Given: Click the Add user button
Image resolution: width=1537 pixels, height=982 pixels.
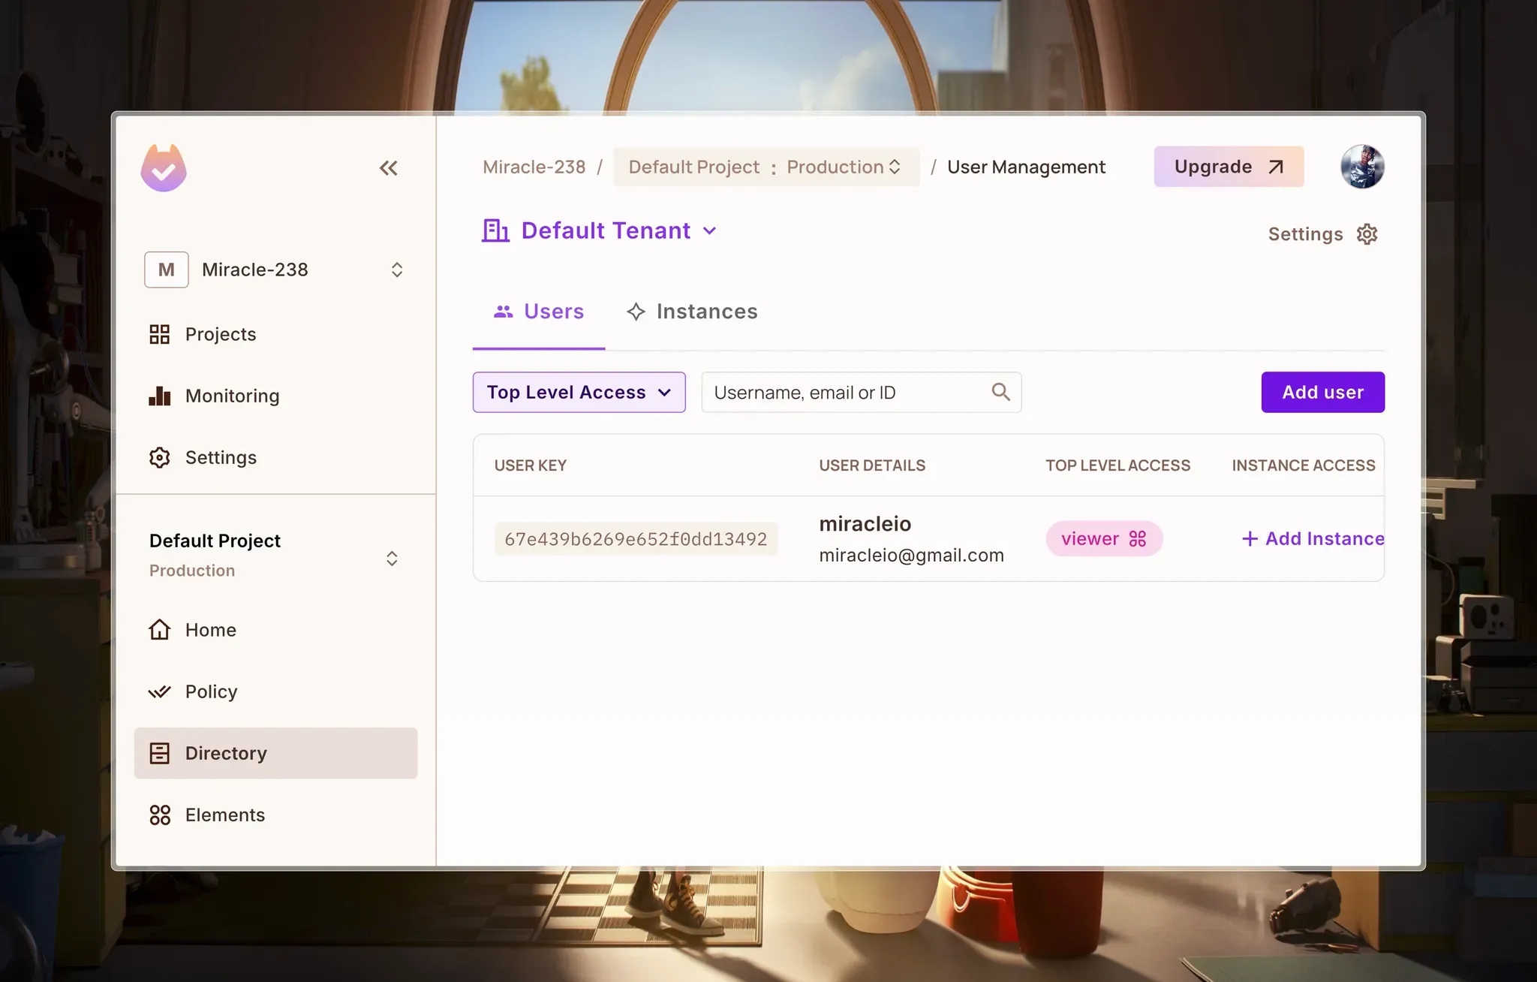Looking at the screenshot, I should click(1322, 392).
